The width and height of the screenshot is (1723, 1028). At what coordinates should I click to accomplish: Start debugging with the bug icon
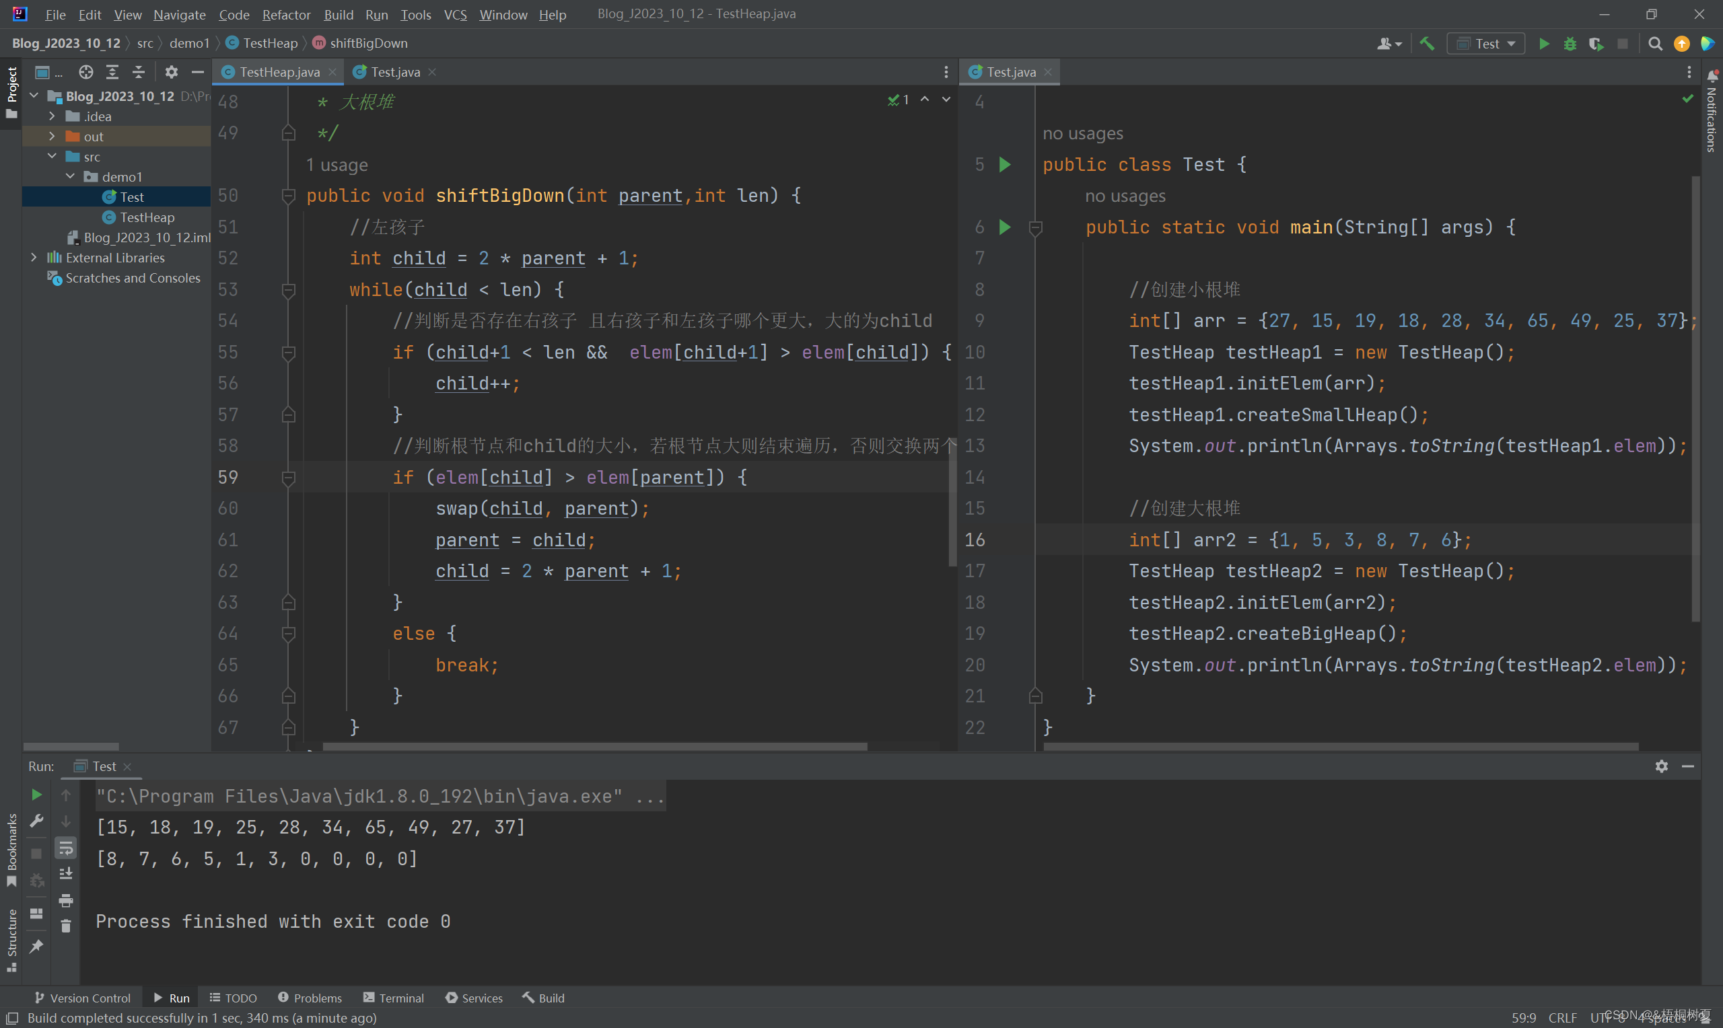pos(1570,44)
